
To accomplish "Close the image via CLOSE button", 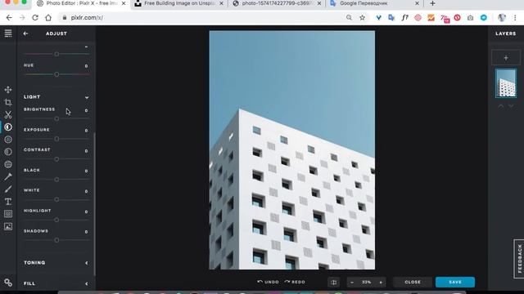I will click(x=413, y=282).
